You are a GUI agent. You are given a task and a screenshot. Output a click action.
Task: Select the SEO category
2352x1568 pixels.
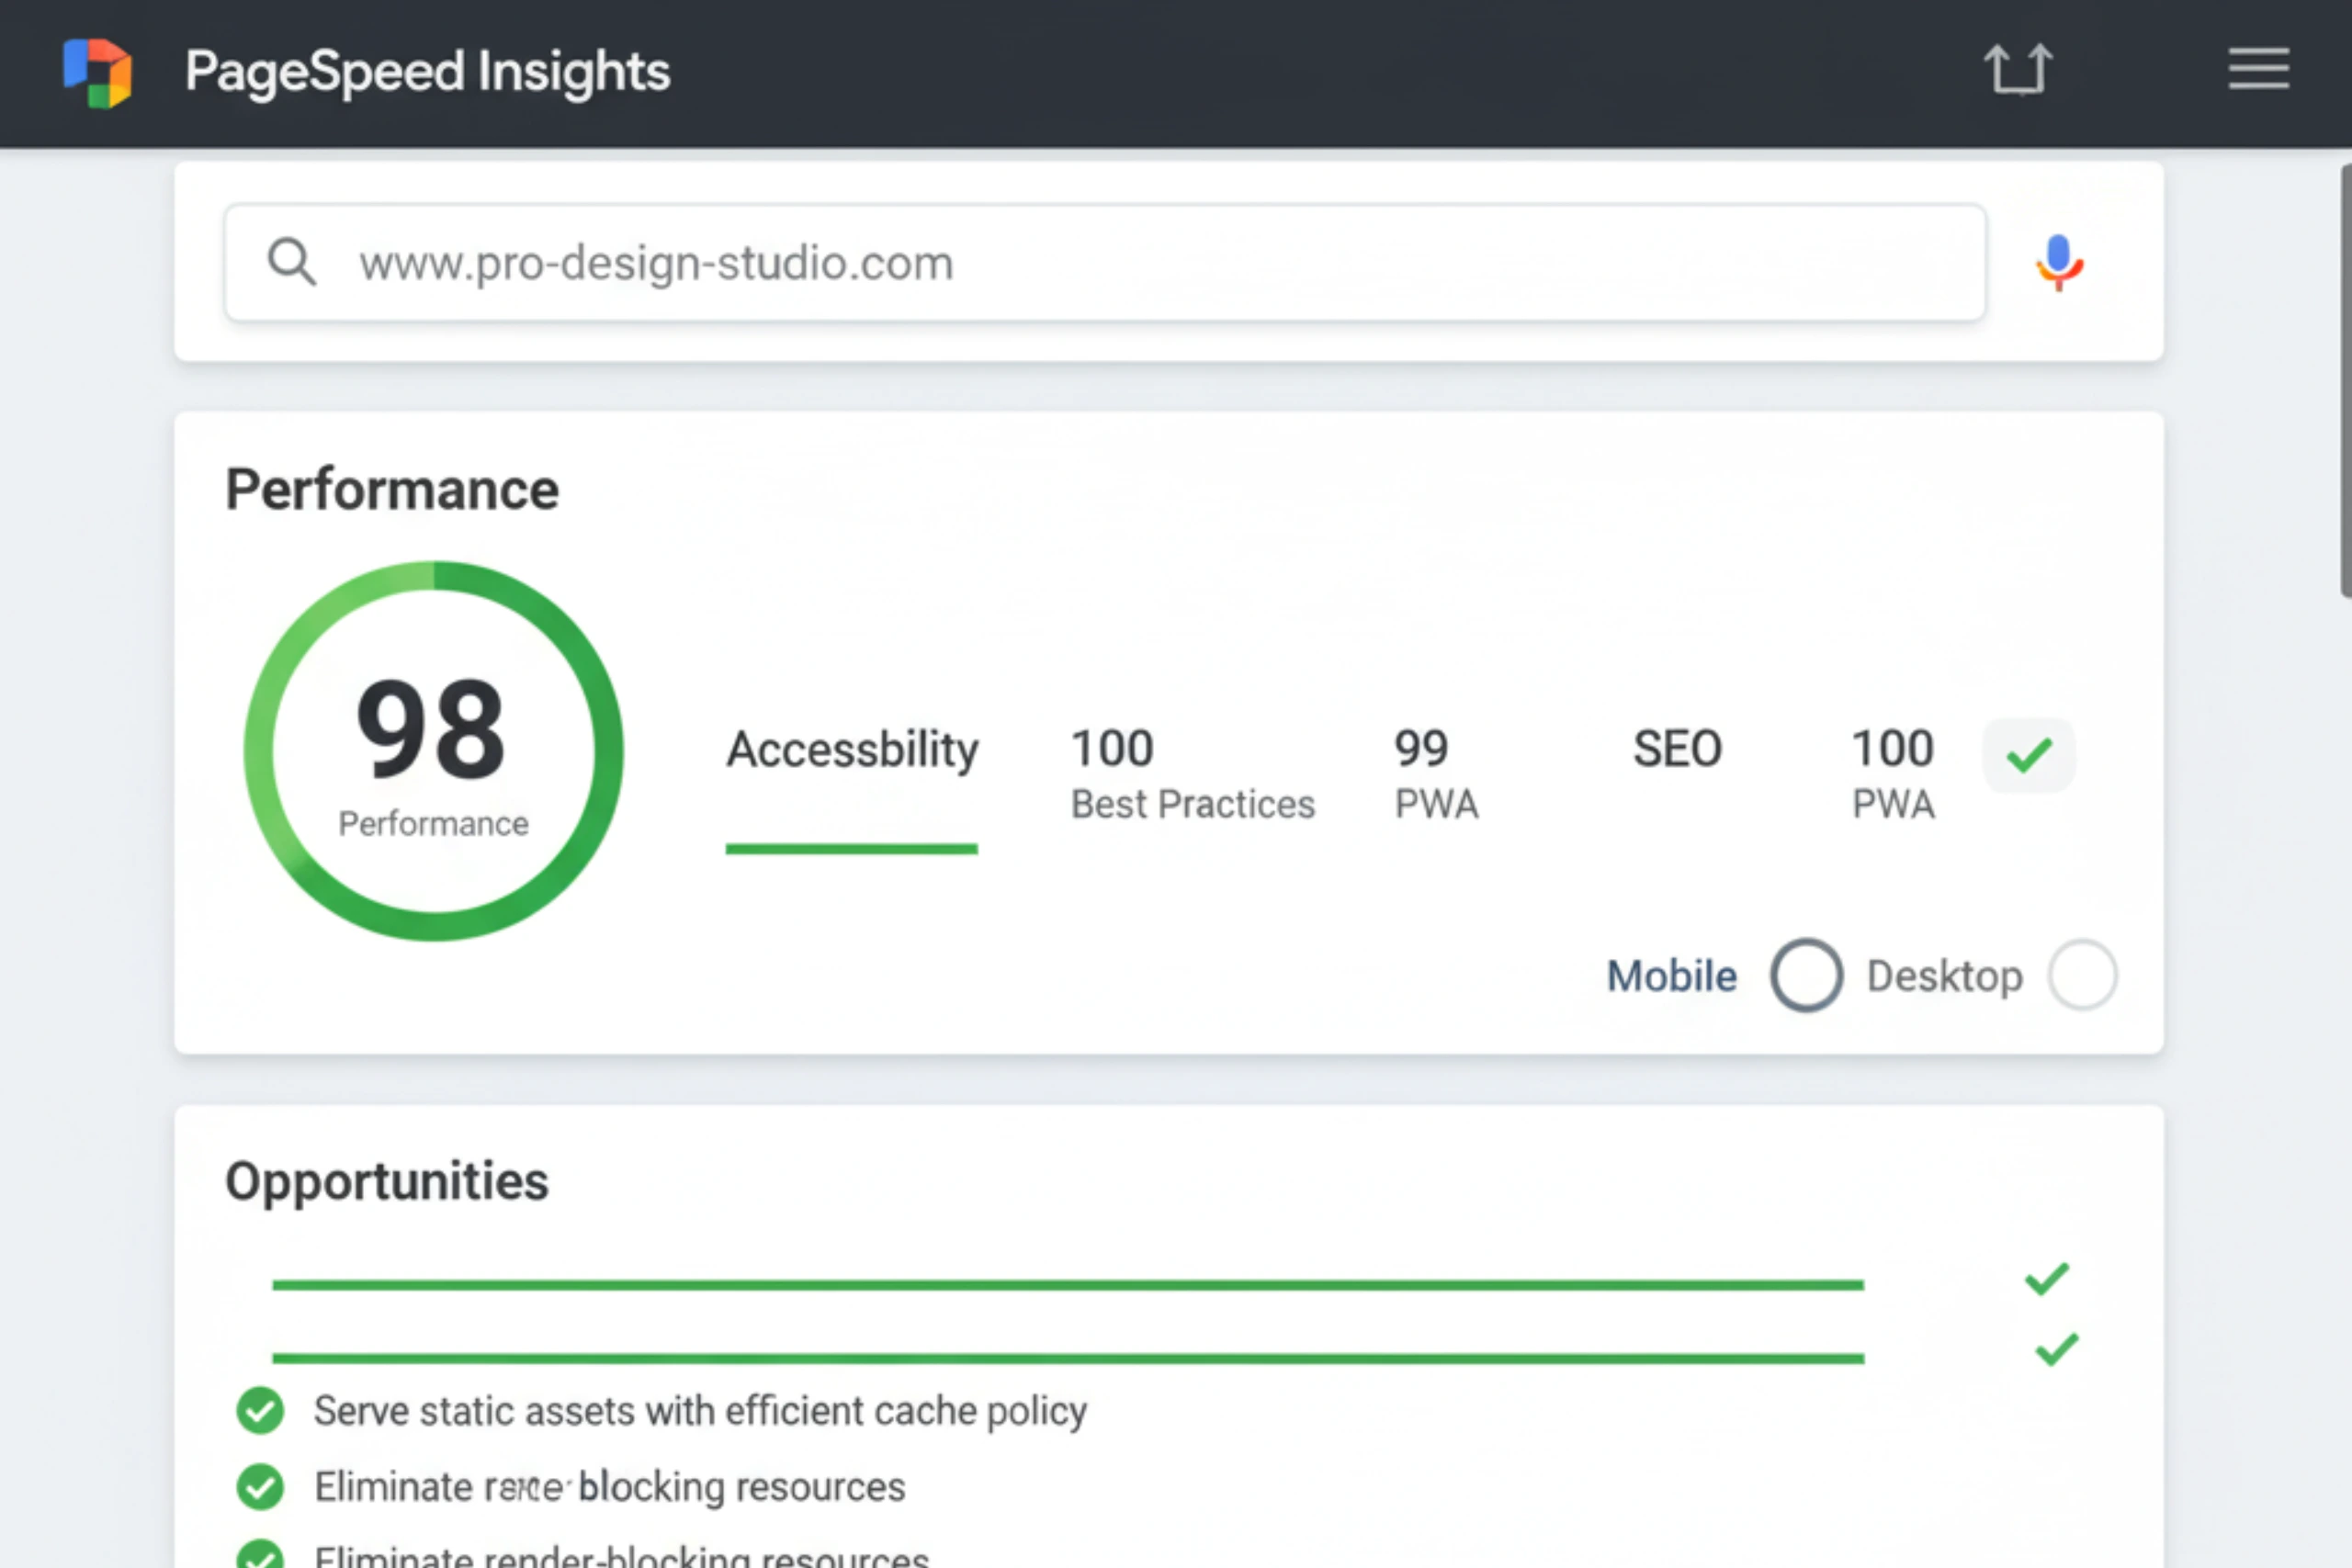[1677, 749]
